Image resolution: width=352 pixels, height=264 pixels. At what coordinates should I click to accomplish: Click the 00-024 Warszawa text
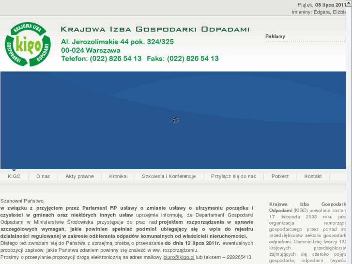(91, 50)
